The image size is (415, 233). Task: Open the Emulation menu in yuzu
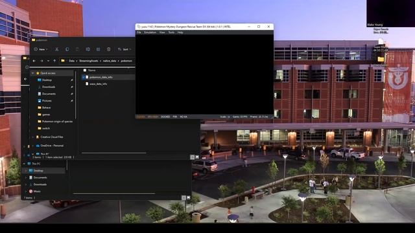point(150,32)
